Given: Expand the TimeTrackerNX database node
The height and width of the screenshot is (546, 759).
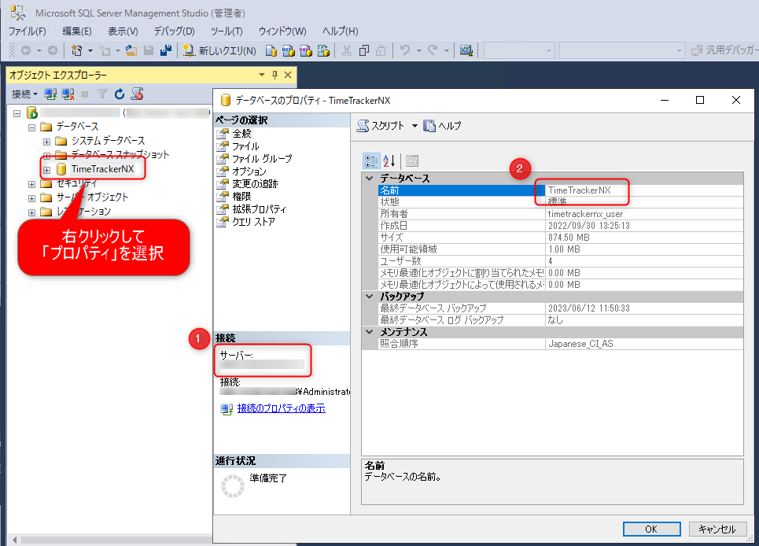Looking at the screenshot, I should (x=46, y=169).
